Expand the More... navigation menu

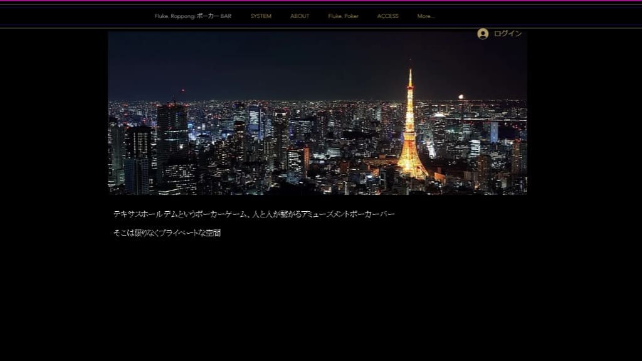426,16
